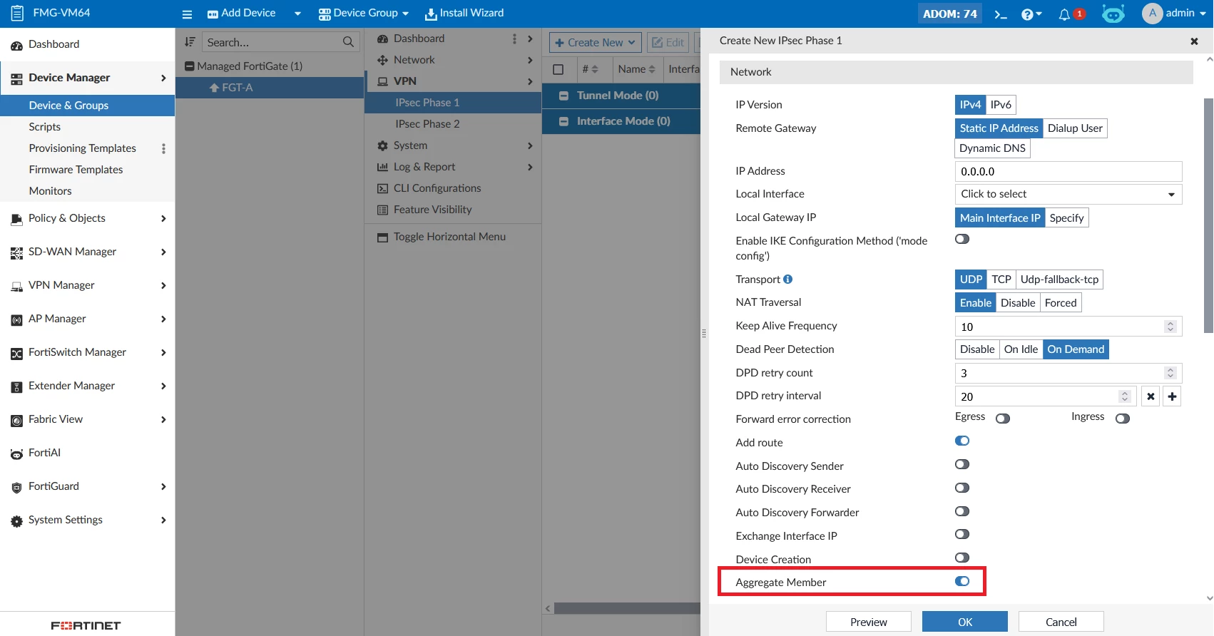This screenshot has height=636, width=1214.
Task: Disable the Add route toggle
Action: (962, 441)
